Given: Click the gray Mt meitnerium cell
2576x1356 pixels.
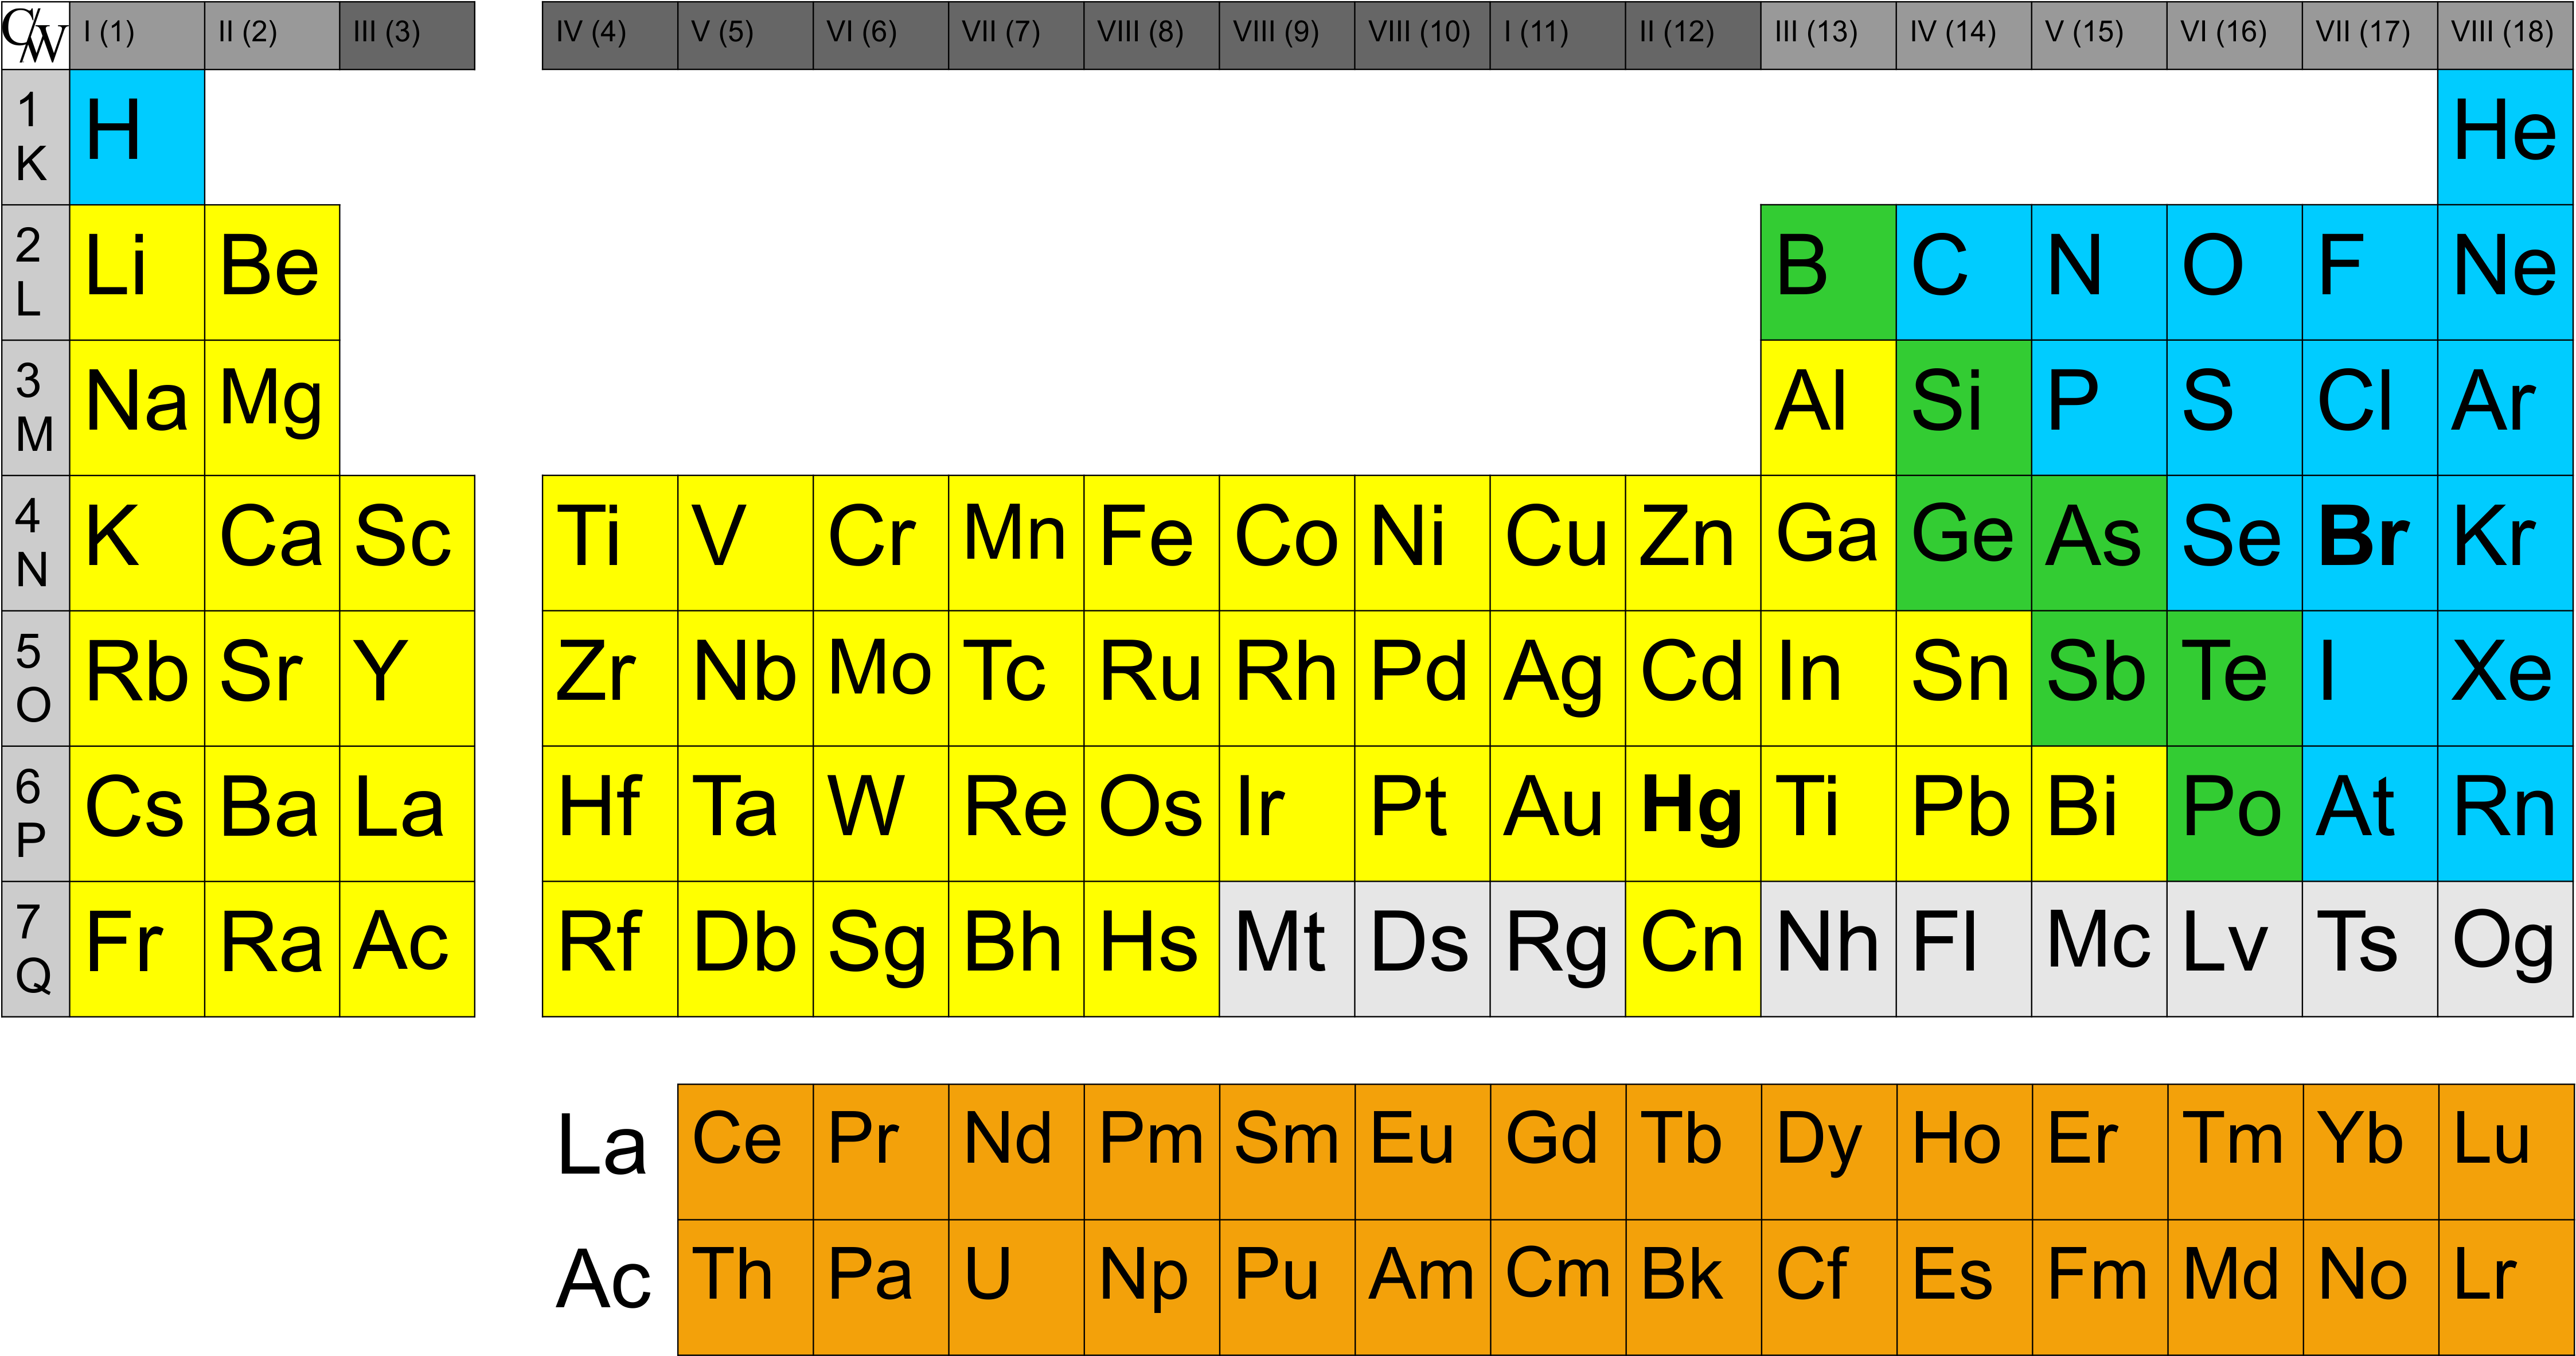Looking at the screenshot, I should click(x=1286, y=948).
